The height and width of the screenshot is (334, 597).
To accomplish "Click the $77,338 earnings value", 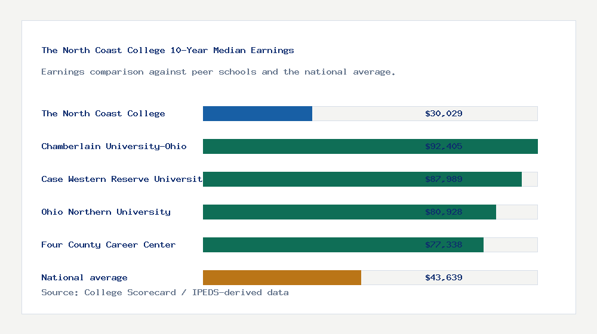I will click(x=444, y=245).
